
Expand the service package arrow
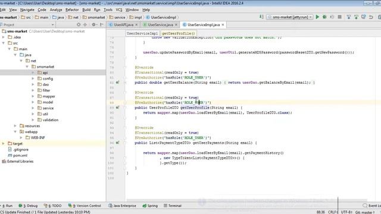click(33, 108)
